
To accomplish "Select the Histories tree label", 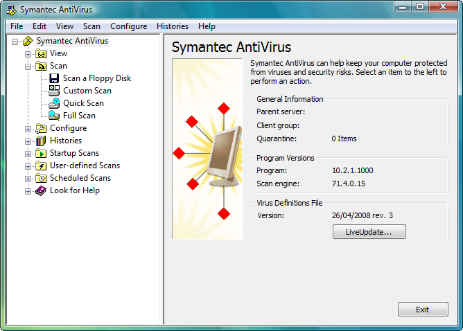I will (66, 141).
